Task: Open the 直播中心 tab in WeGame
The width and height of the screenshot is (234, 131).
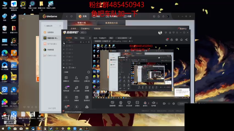Action: [85, 29]
